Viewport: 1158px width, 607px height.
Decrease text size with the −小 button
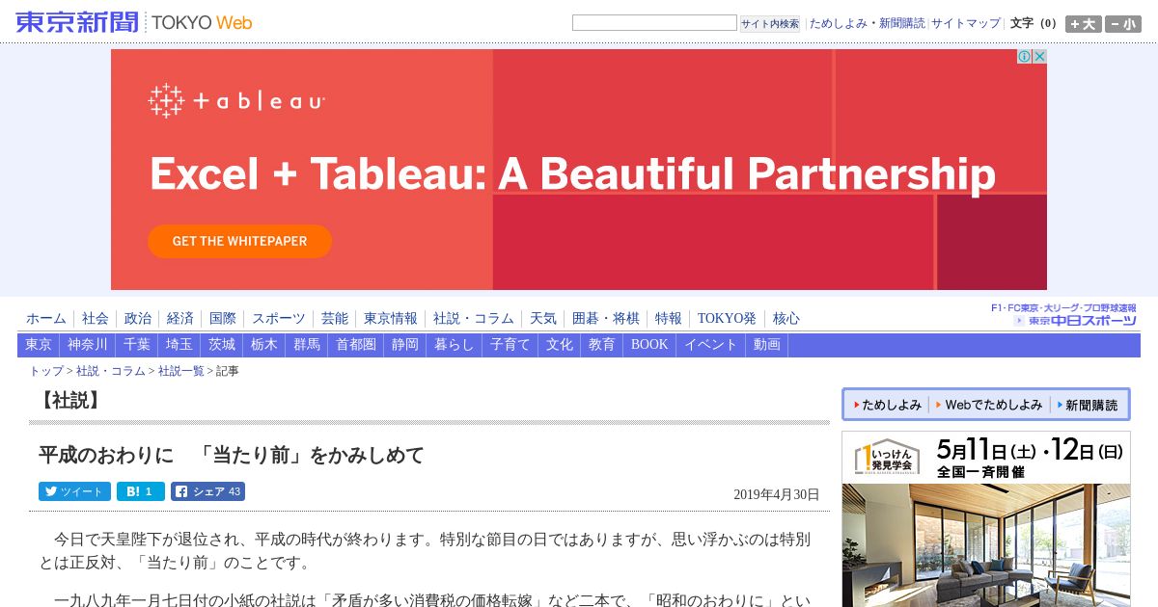tap(1122, 24)
